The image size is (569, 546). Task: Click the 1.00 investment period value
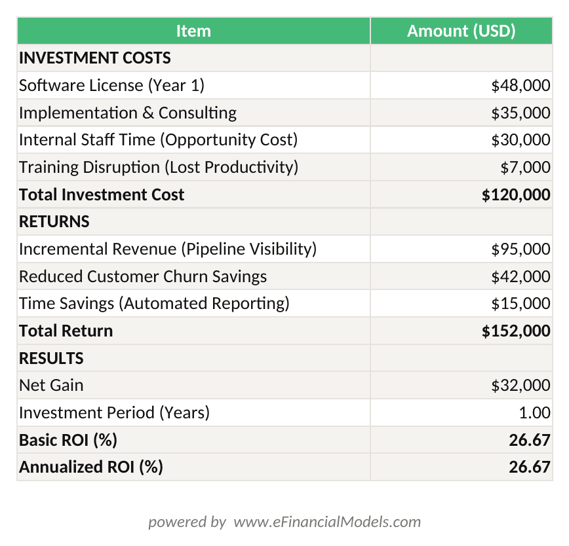pyautogui.click(x=461, y=413)
